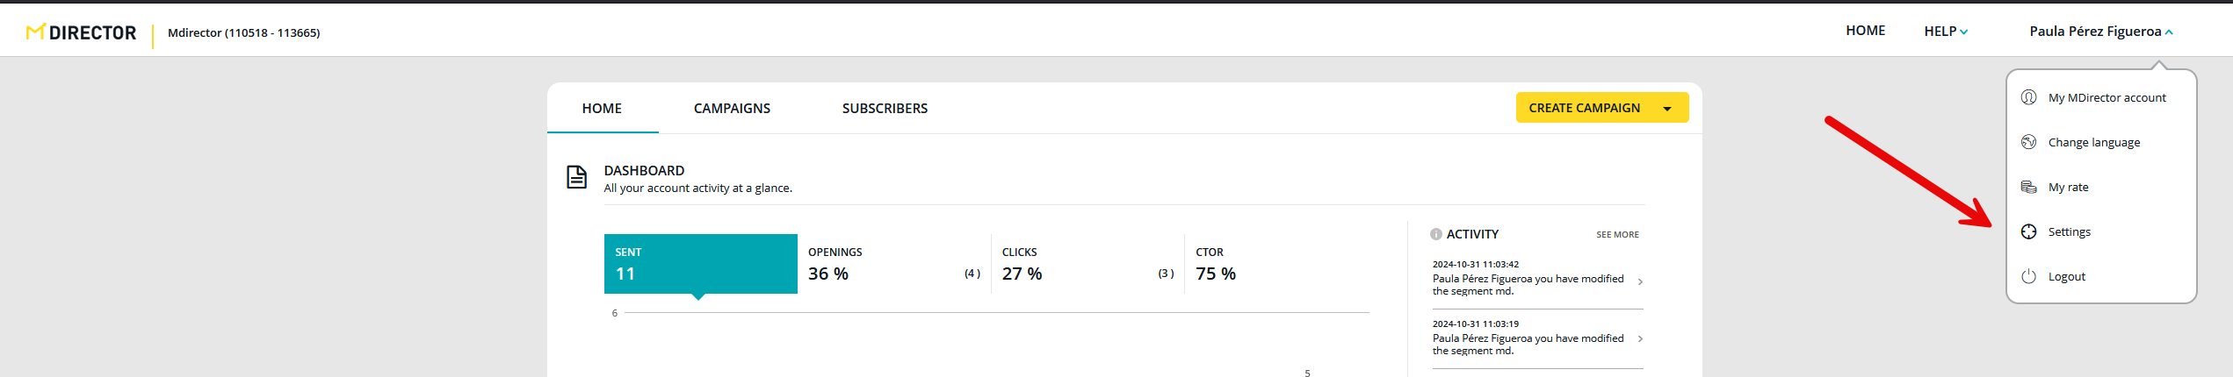The image size is (2233, 377).
Task: Select the Sent 11 statistics tile
Action: pyautogui.click(x=700, y=264)
